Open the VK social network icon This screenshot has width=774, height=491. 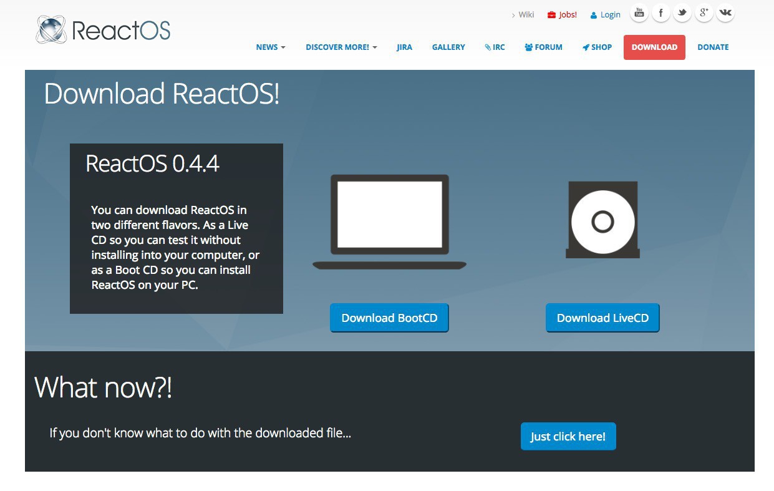pos(725,12)
